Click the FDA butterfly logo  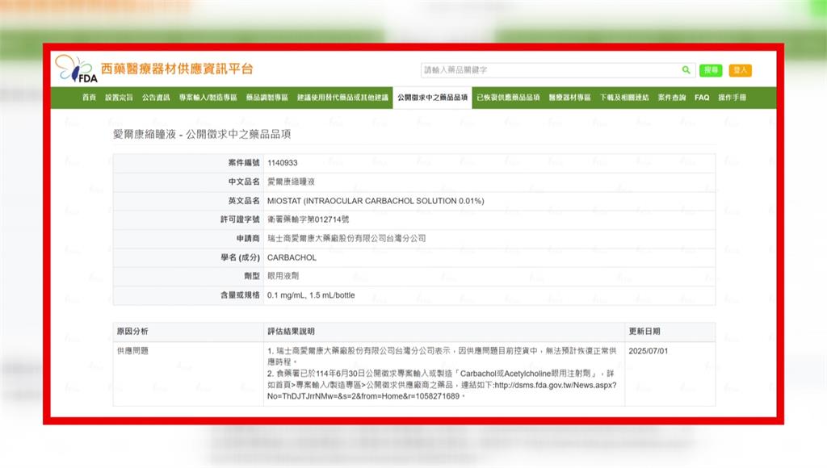pos(75,69)
